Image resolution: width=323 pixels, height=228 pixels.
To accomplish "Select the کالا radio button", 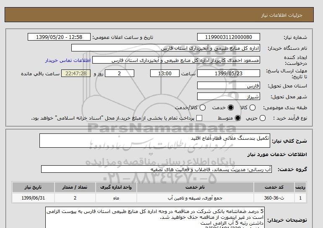I will click(253, 108).
